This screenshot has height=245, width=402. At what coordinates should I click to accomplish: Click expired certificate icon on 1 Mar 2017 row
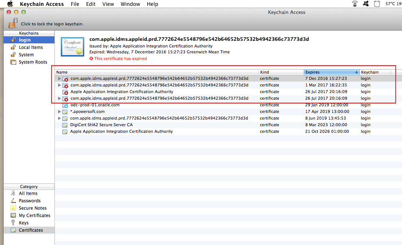(66, 86)
